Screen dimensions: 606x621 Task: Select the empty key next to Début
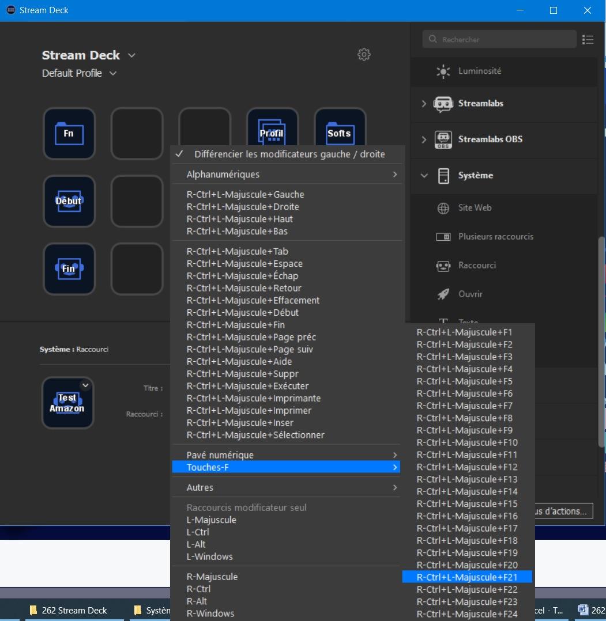point(137,201)
